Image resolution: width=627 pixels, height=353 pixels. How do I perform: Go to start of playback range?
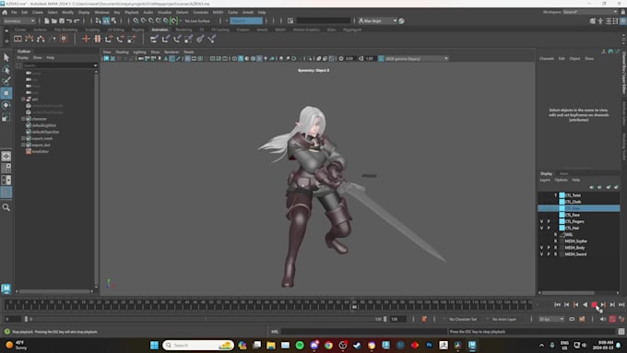(x=558, y=305)
